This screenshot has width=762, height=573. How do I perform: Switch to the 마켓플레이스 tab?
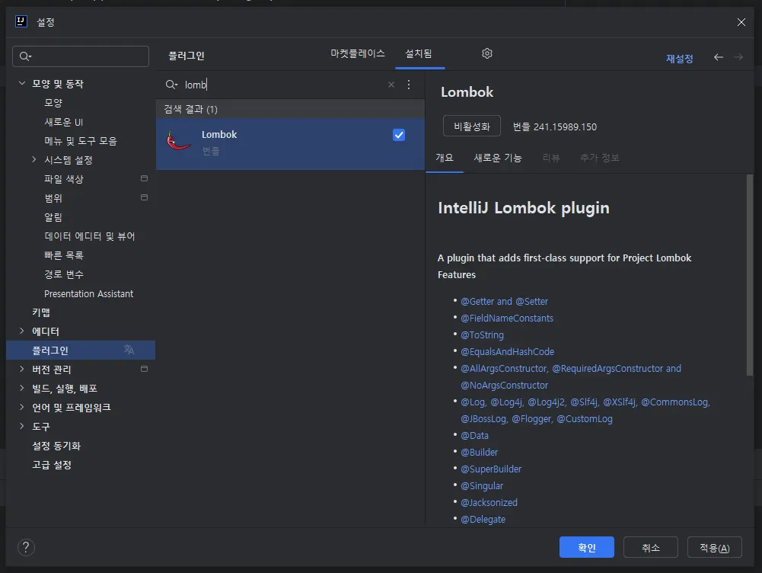[x=358, y=53]
